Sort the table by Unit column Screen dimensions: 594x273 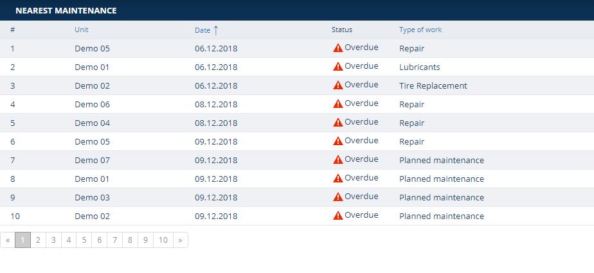pos(82,30)
